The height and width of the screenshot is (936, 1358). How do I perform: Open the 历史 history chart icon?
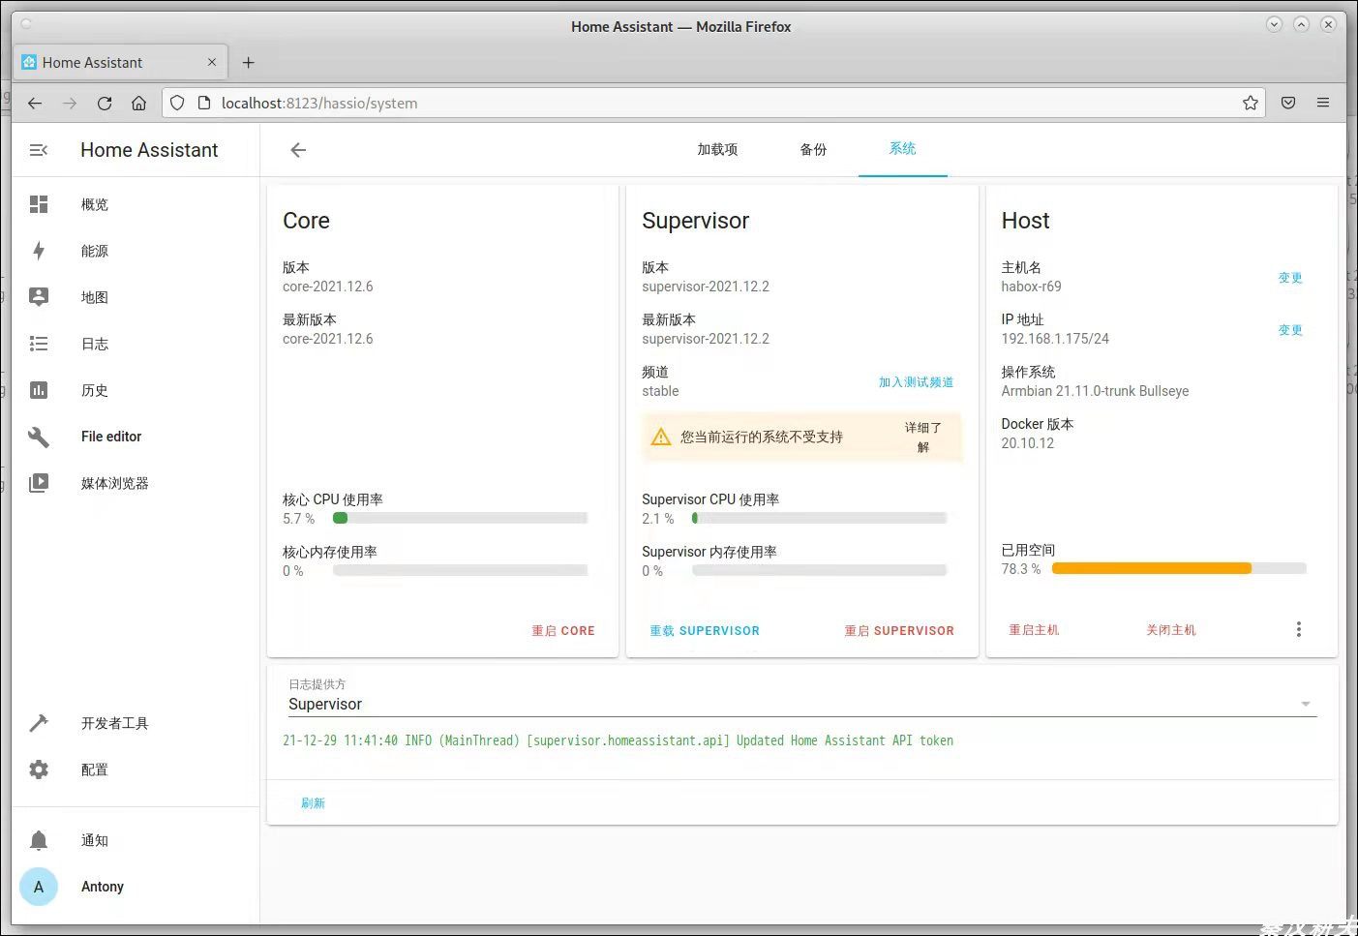click(x=39, y=390)
